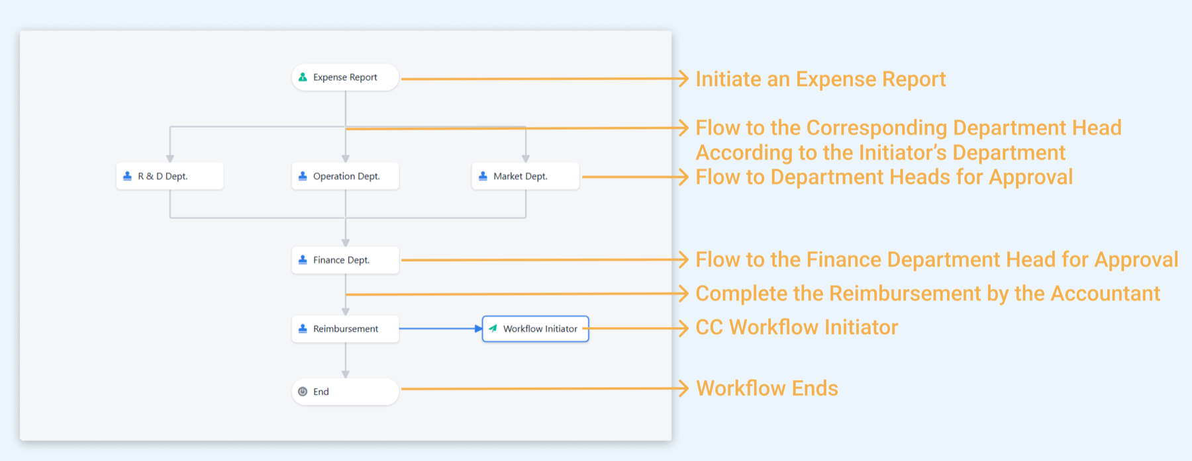
Task: Select the Reimbursement node
Action: 345,329
